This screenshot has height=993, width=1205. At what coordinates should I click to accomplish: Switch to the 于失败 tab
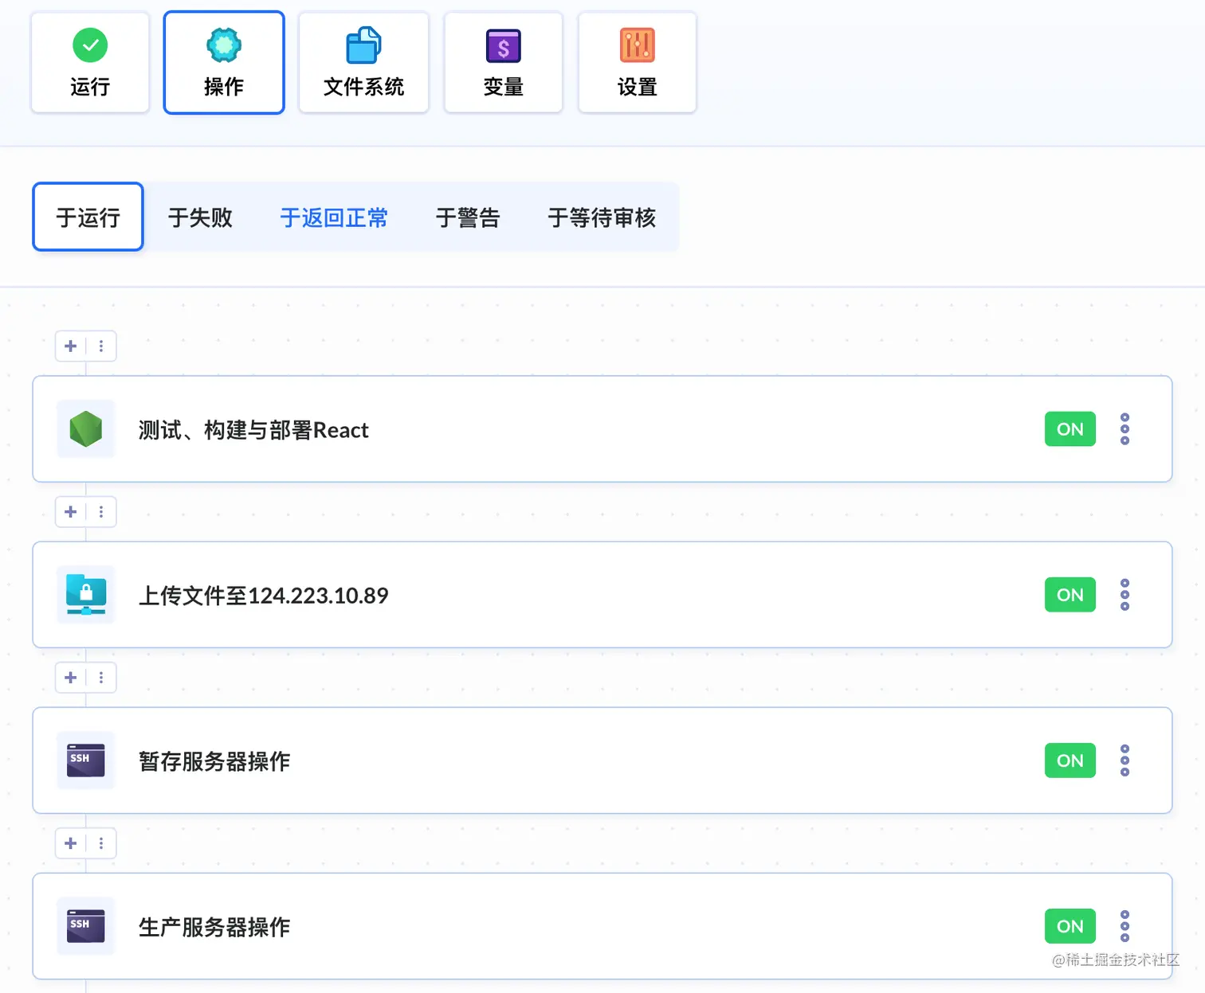(x=200, y=217)
